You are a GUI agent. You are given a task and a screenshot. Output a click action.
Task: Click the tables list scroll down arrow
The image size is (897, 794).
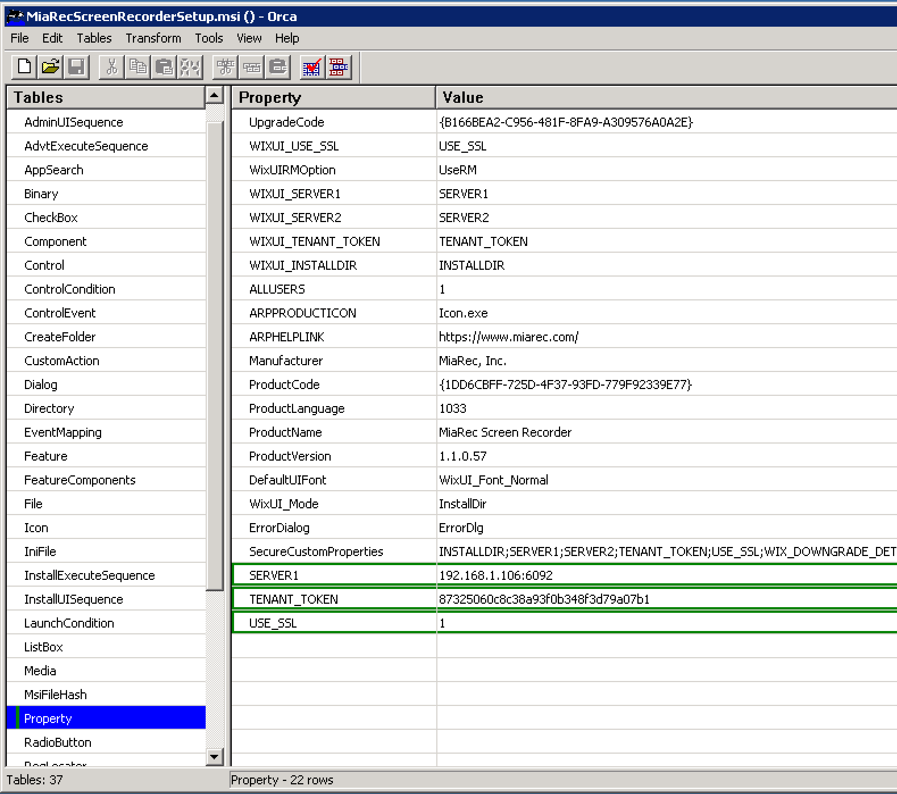coord(215,757)
